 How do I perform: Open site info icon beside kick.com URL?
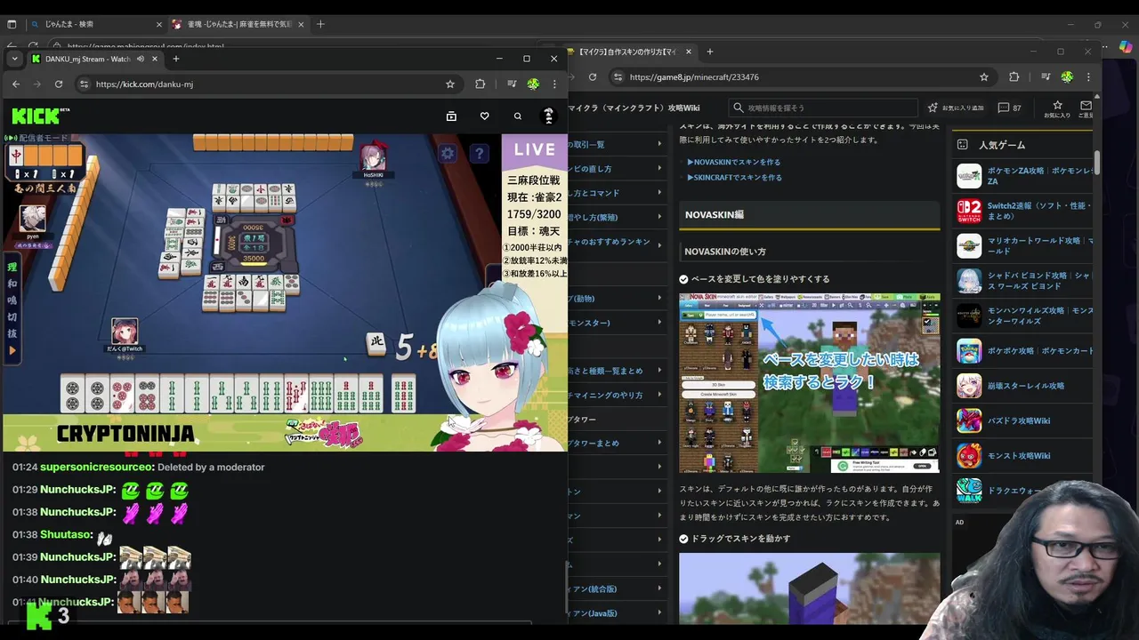pyautogui.click(x=84, y=84)
